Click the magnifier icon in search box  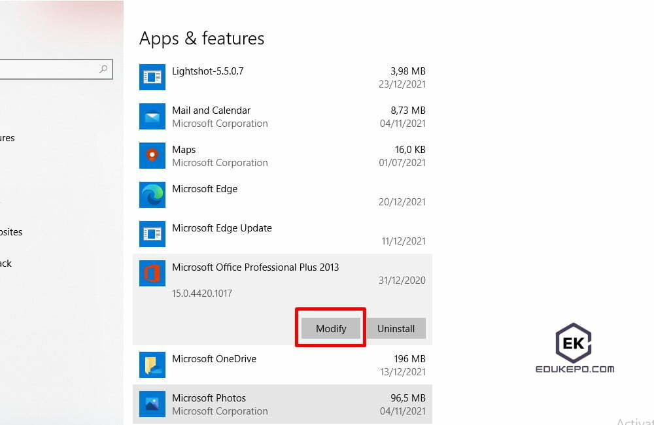coord(103,69)
